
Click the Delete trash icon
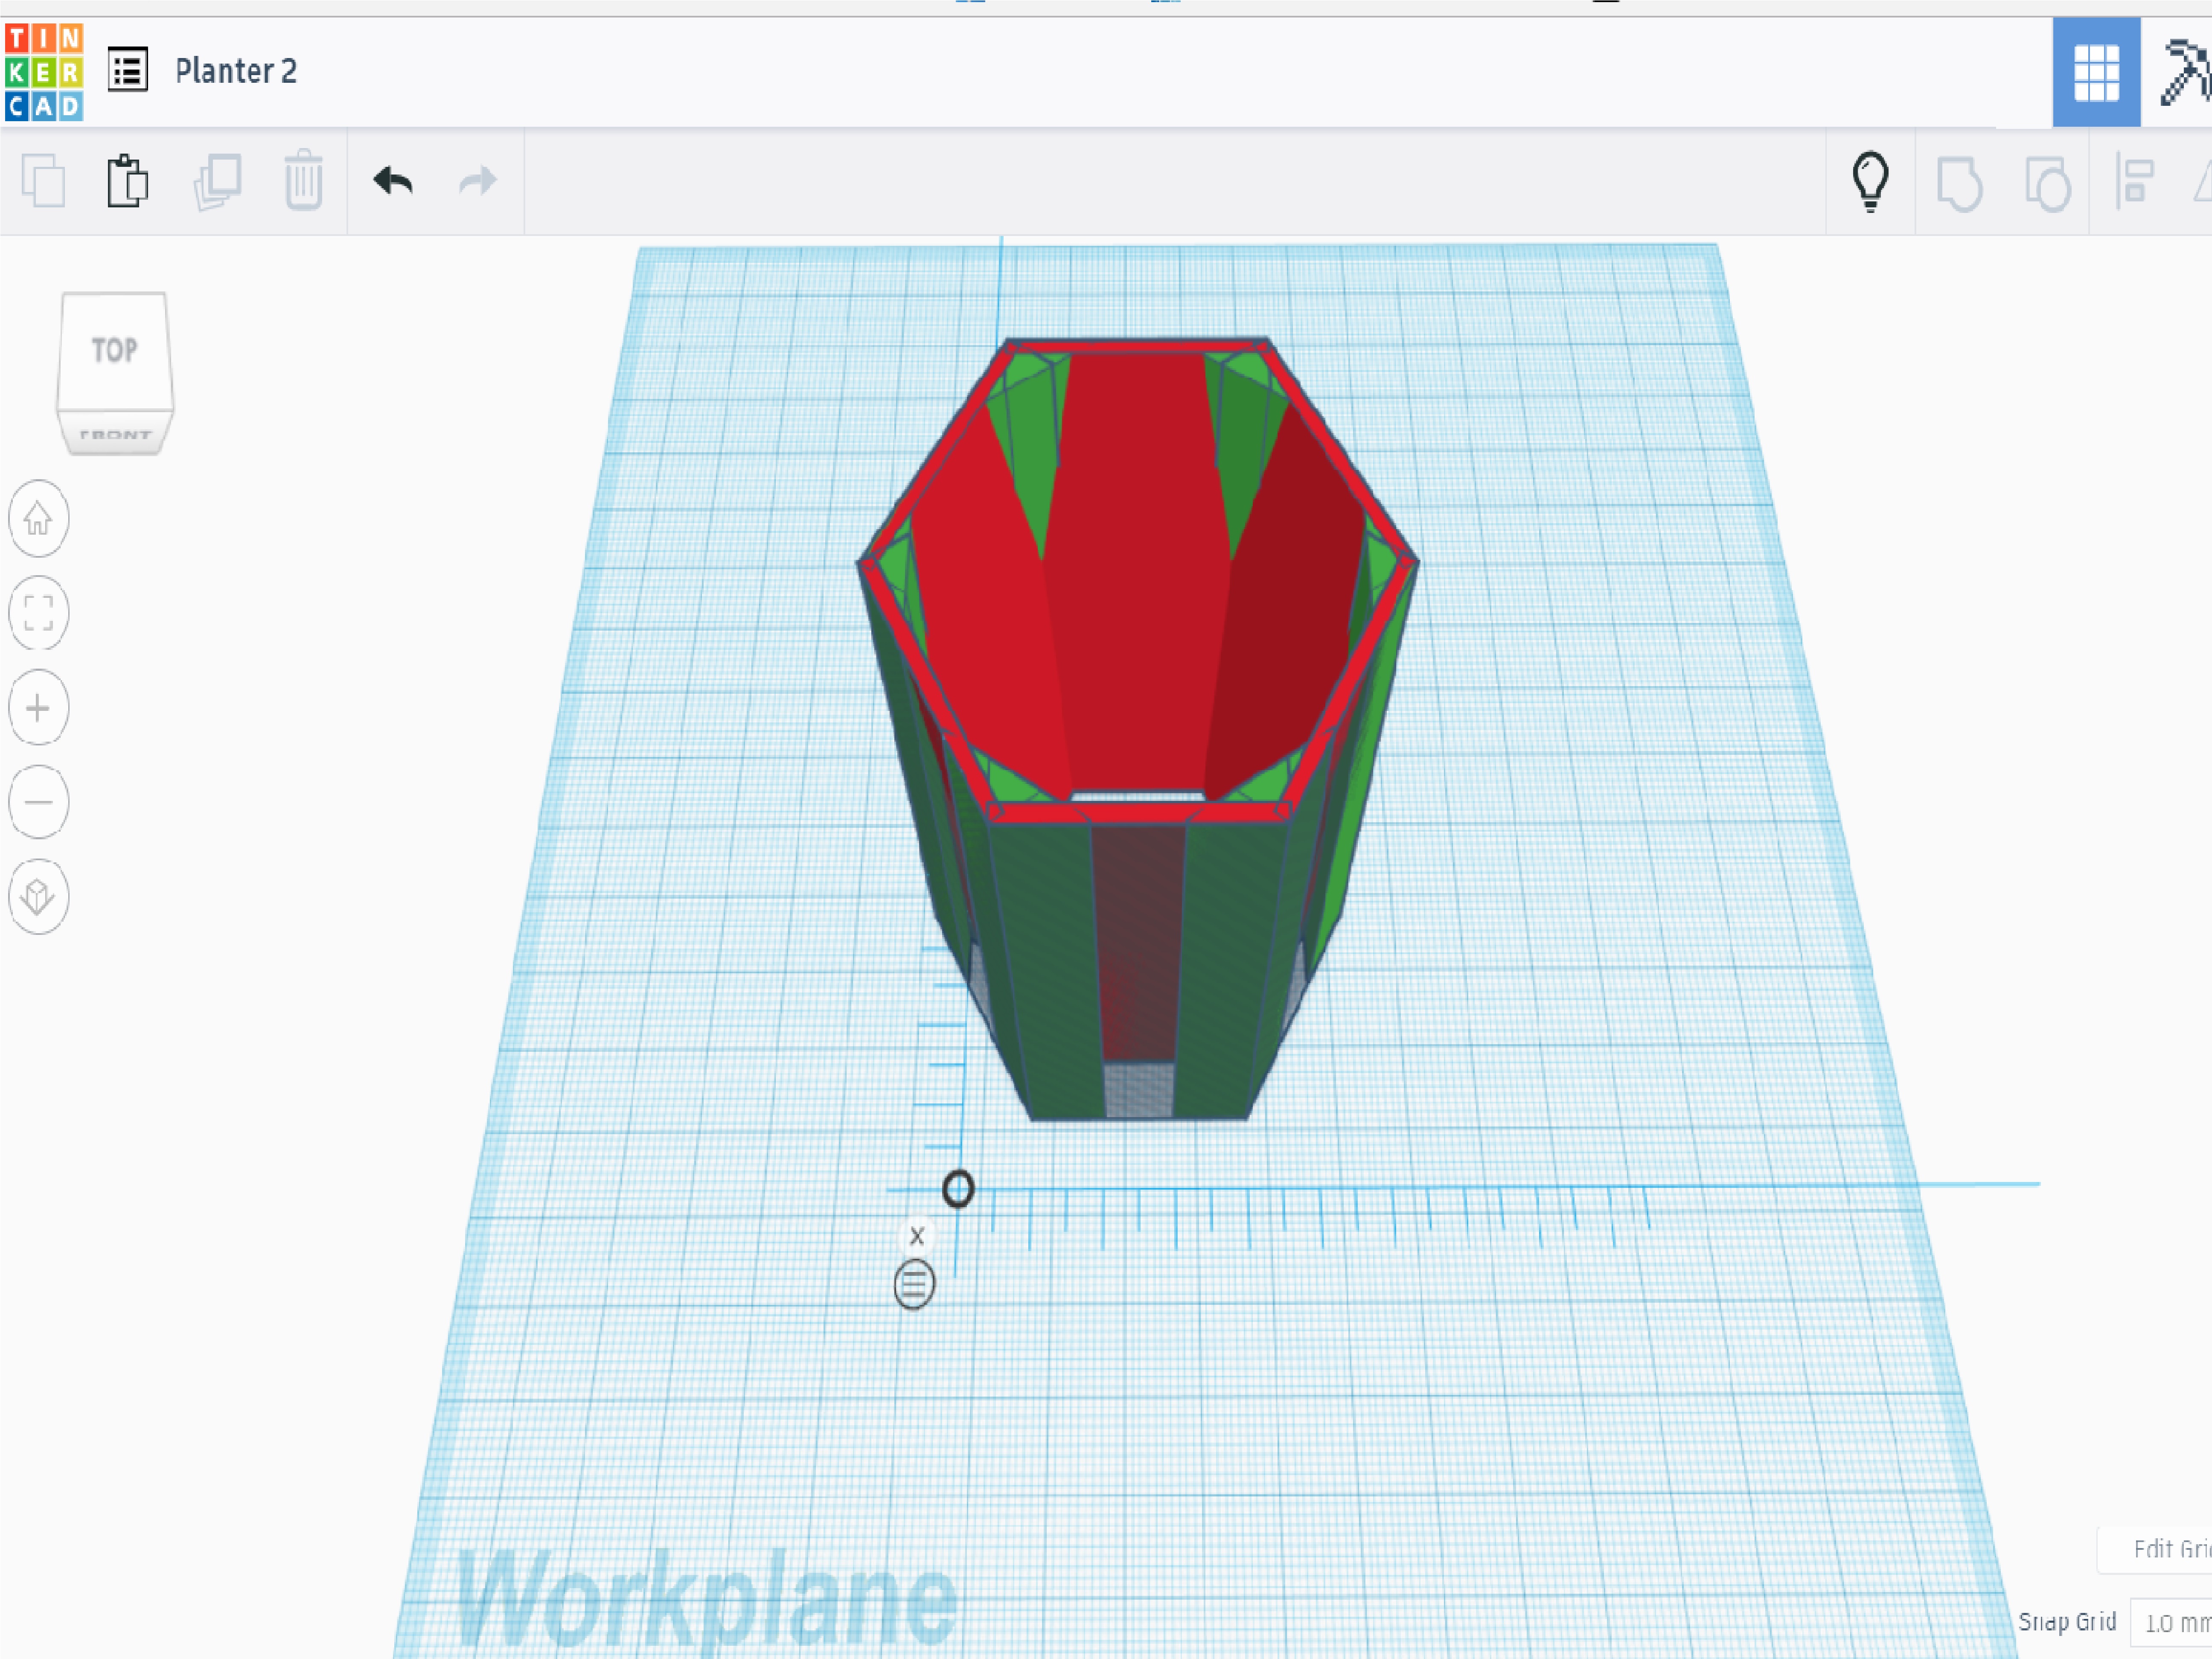(303, 180)
